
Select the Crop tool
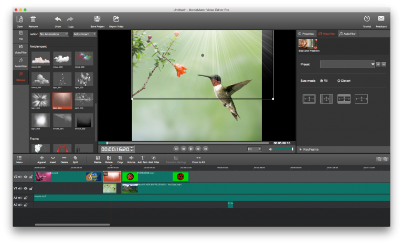click(120, 159)
